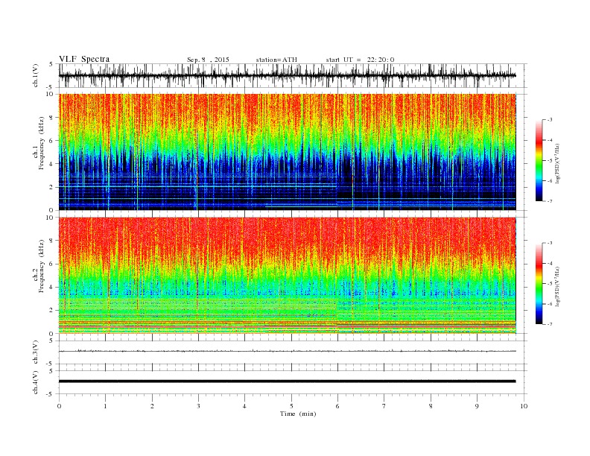Click the "station=ATH" header label
Screen dimensions: 590x456
276,60
